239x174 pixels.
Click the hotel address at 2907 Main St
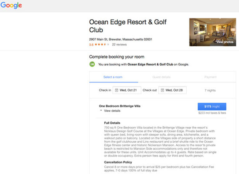pos(120,39)
